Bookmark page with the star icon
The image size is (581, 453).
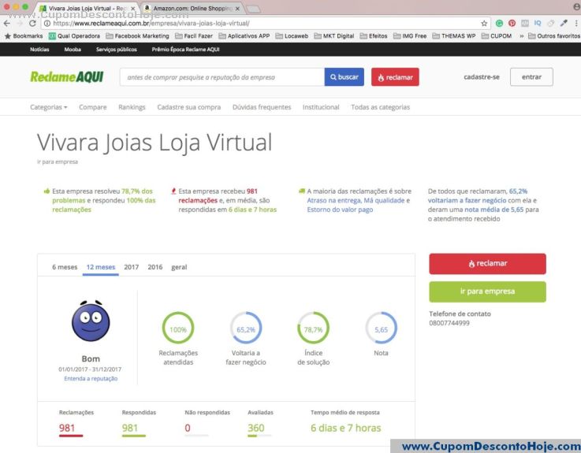point(484,24)
